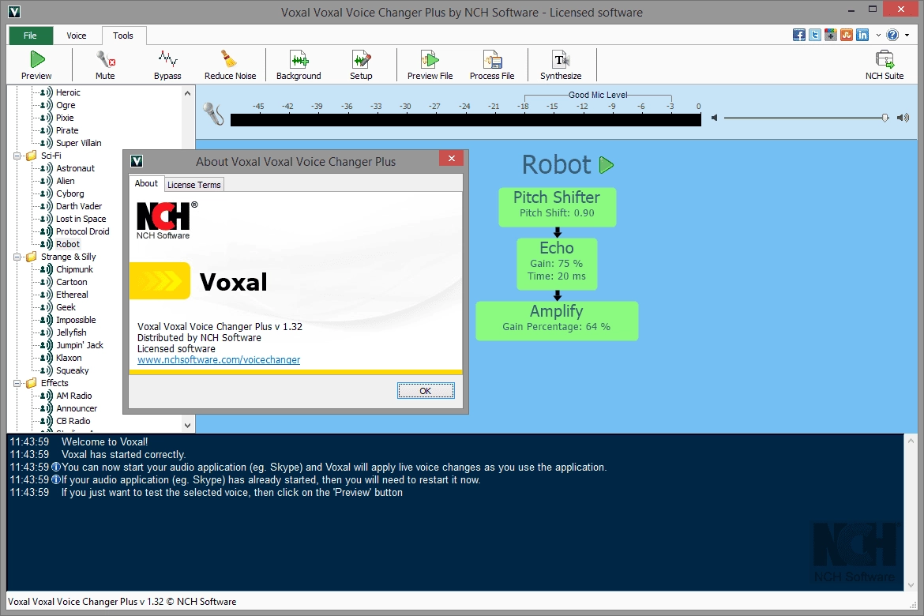
Task: Collapse the Sci-Fi folder
Action: pyautogui.click(x=17, y=156)
